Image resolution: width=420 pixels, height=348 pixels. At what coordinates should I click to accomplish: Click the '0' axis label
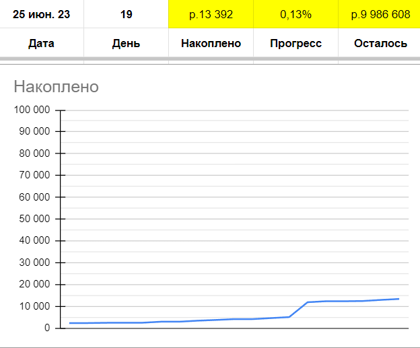click(47, 328)
